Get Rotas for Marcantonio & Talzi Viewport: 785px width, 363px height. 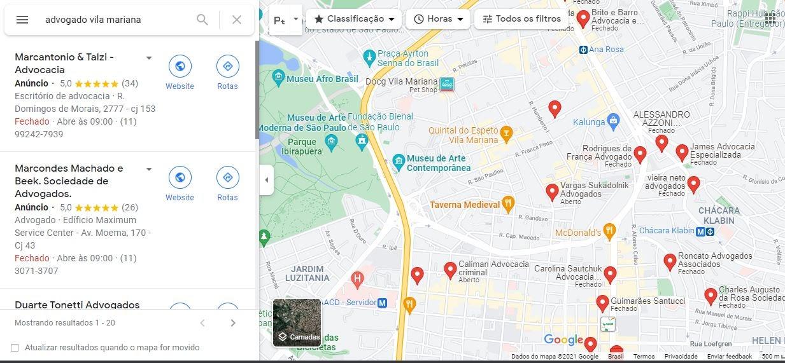[x=227, y=72]
